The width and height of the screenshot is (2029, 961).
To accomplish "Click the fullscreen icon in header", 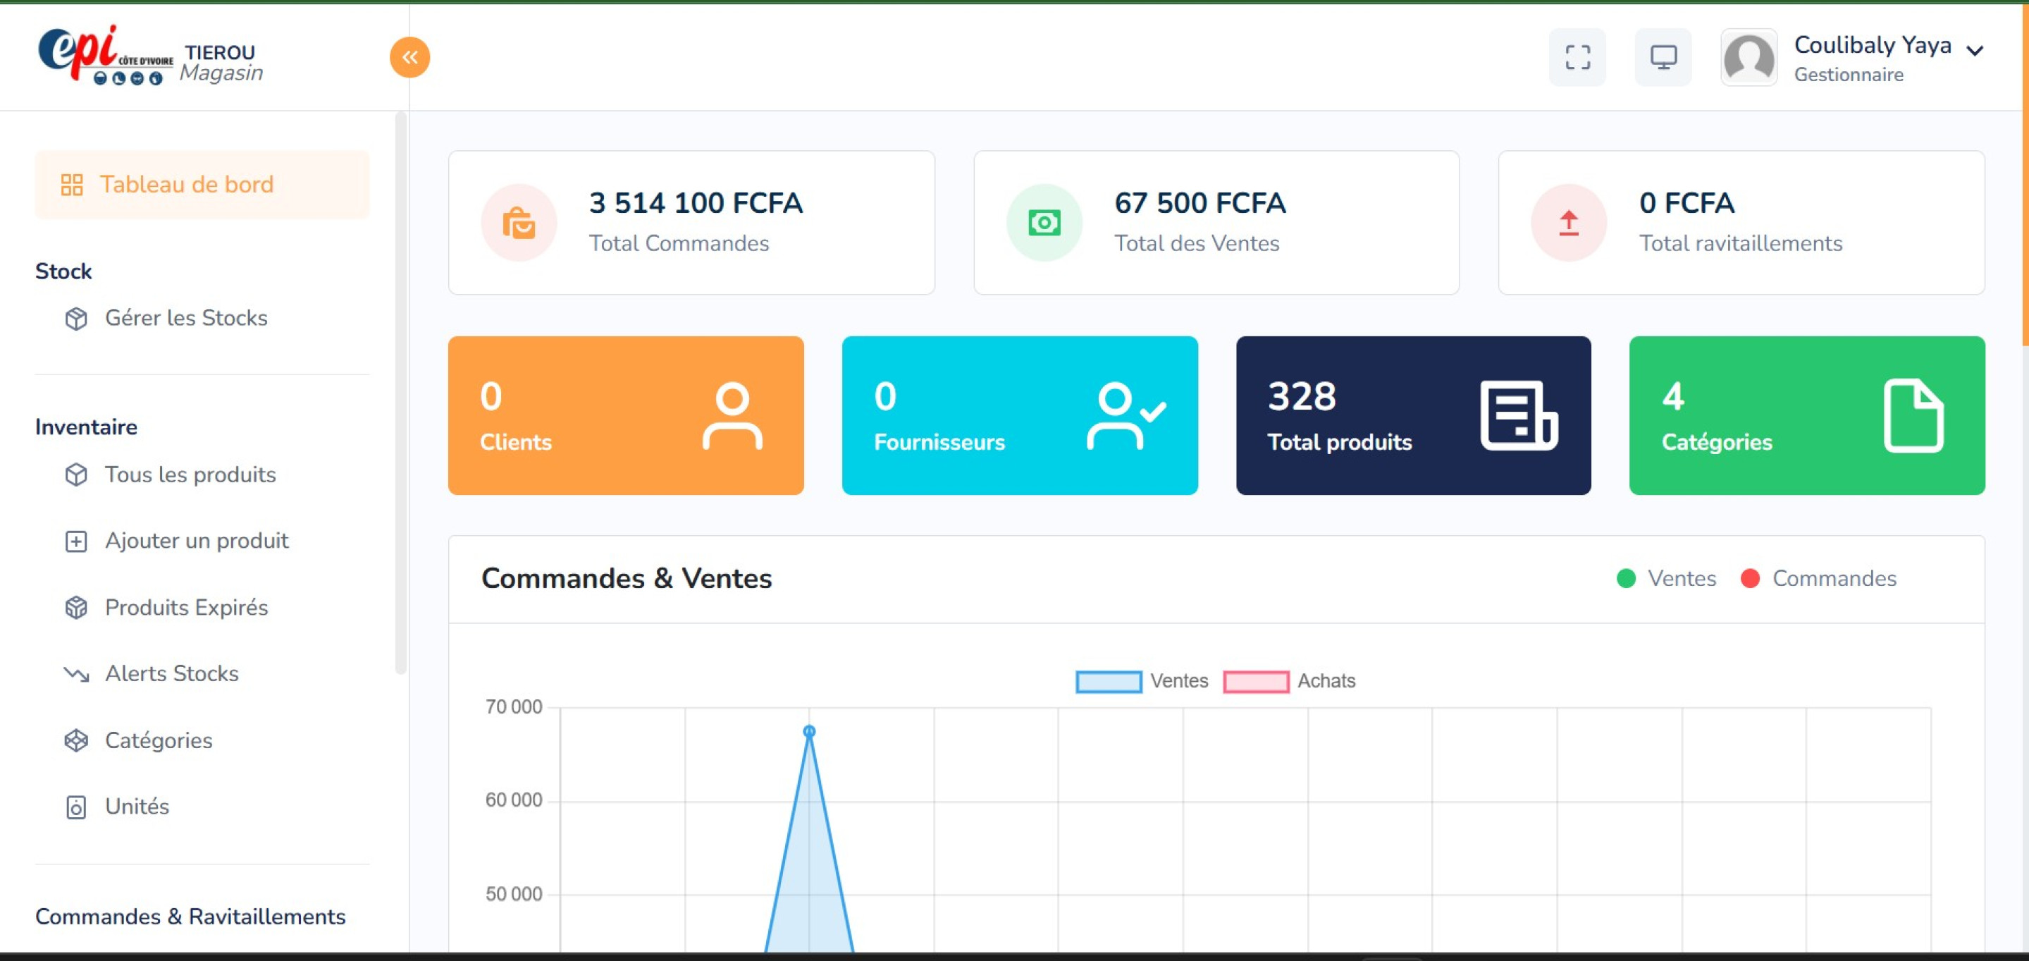I will pos(1577,56).
